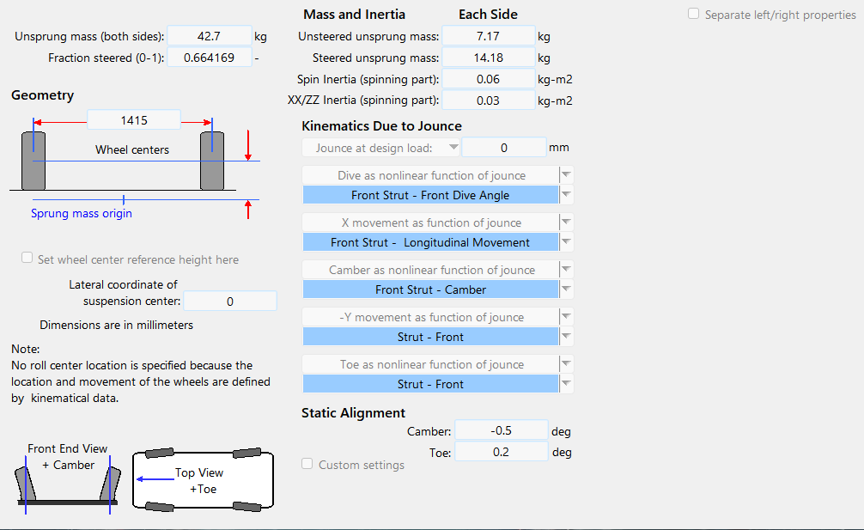Image resolution: width=864 pixels, height=530 pixels.
Task: Click the Steered unsprung mass field
Action: [x=490, y=58]
